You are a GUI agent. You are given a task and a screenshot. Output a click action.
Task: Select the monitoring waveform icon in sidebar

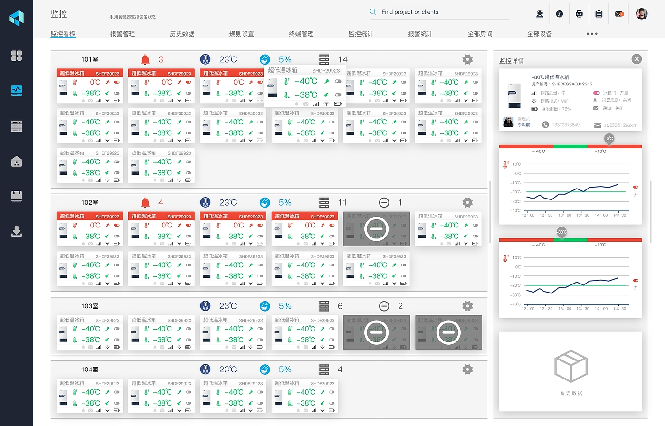click(x=17, y=90)
